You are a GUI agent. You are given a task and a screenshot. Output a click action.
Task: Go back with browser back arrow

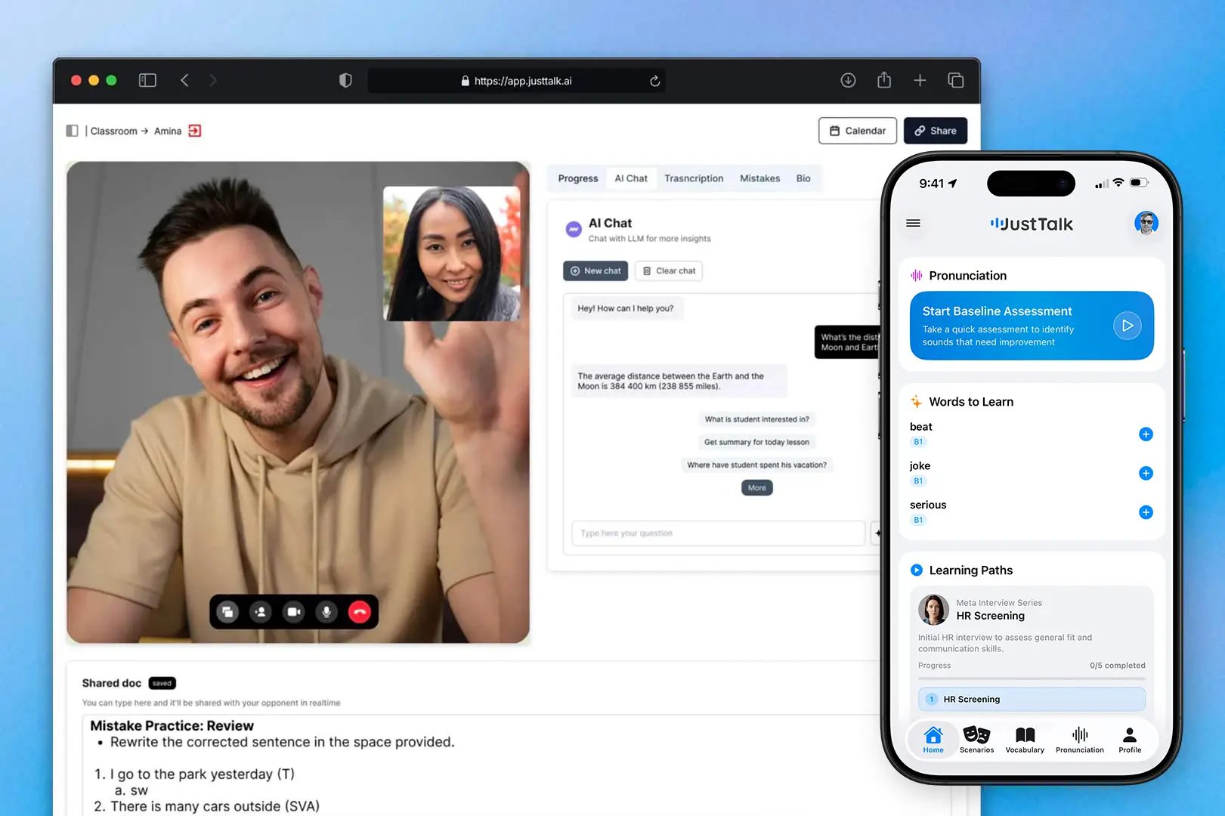pos(184,80)
